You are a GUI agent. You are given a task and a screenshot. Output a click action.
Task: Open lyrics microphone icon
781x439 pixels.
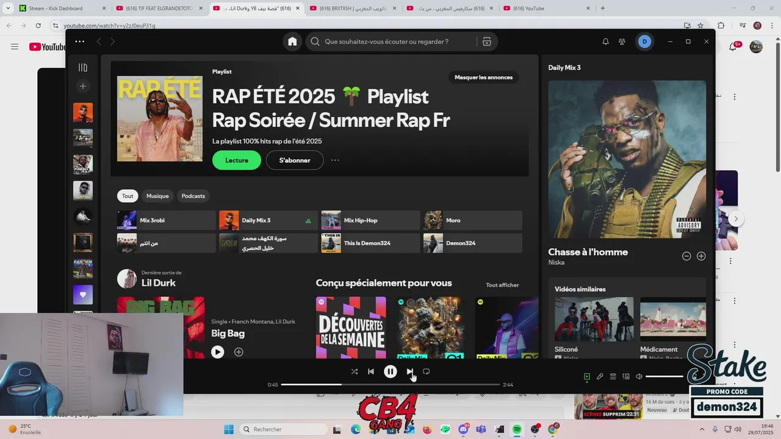600,377
